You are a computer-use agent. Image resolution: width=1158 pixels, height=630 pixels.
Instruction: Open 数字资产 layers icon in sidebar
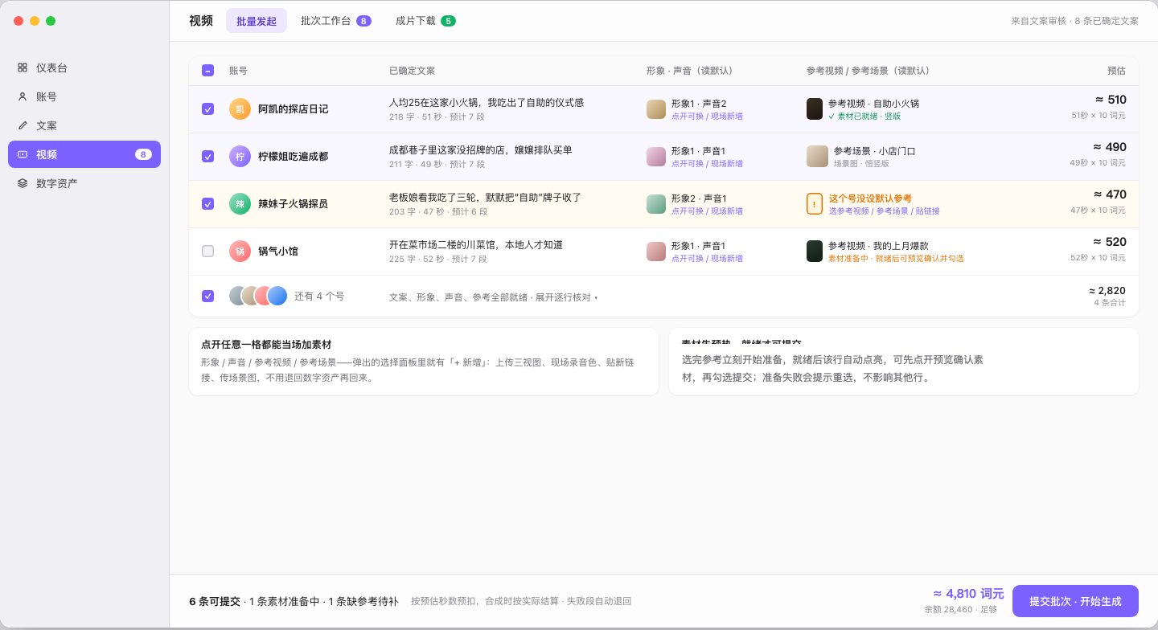[x=23, y=183]
